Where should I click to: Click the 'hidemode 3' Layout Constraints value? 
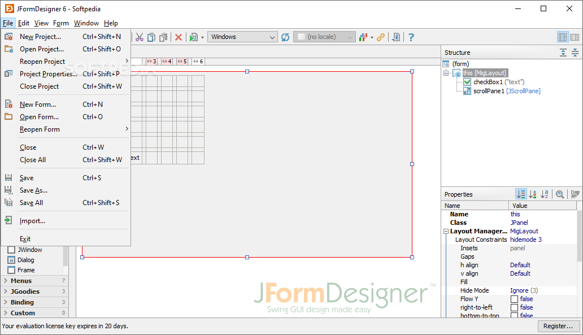click(x=526, y=240)
